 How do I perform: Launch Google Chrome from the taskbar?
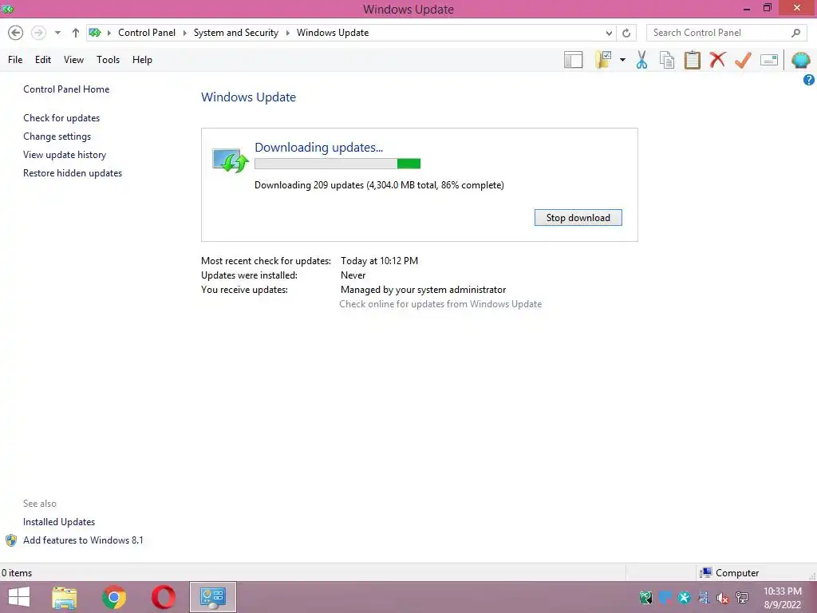pyautogui.click(x=113, y=597)
